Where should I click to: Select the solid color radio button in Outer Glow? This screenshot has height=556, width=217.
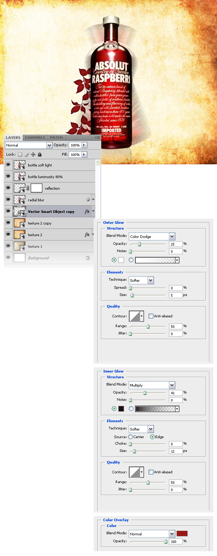[x=114, y=260]
